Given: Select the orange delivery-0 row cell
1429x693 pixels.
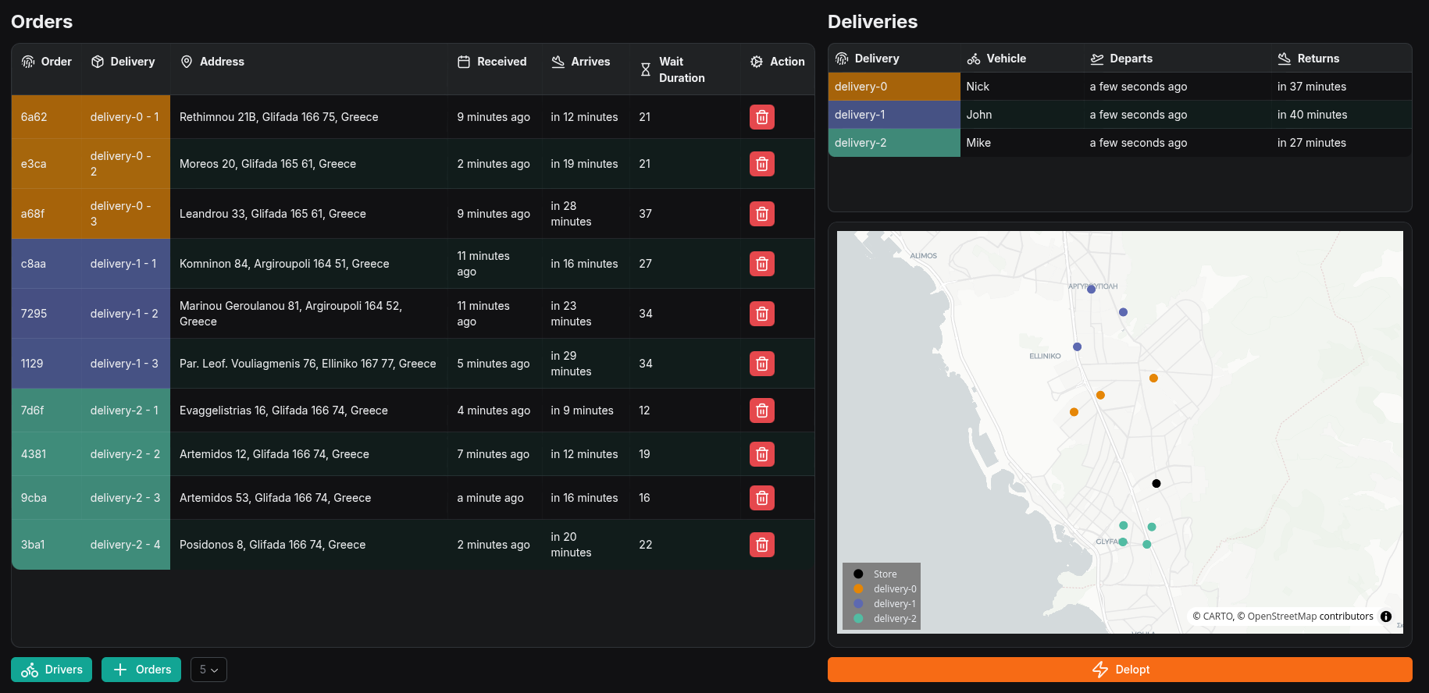Looking at the screenshot, I should click(893, 87).
